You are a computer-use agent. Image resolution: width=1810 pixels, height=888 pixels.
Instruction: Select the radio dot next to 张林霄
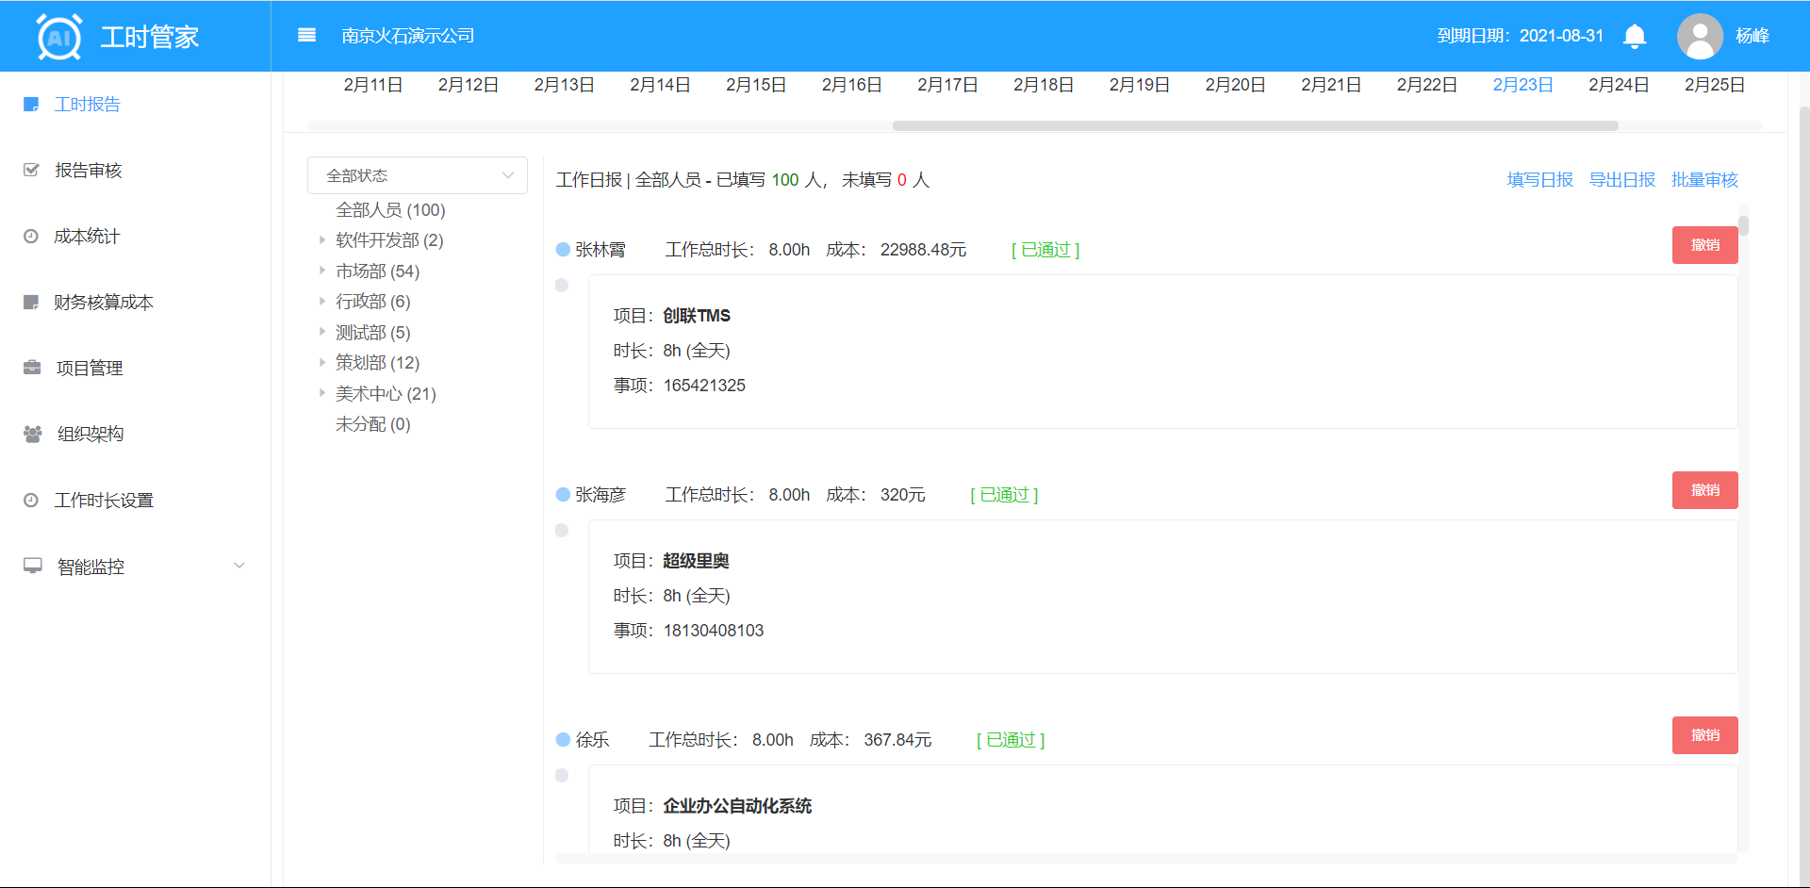coord(563,250)
